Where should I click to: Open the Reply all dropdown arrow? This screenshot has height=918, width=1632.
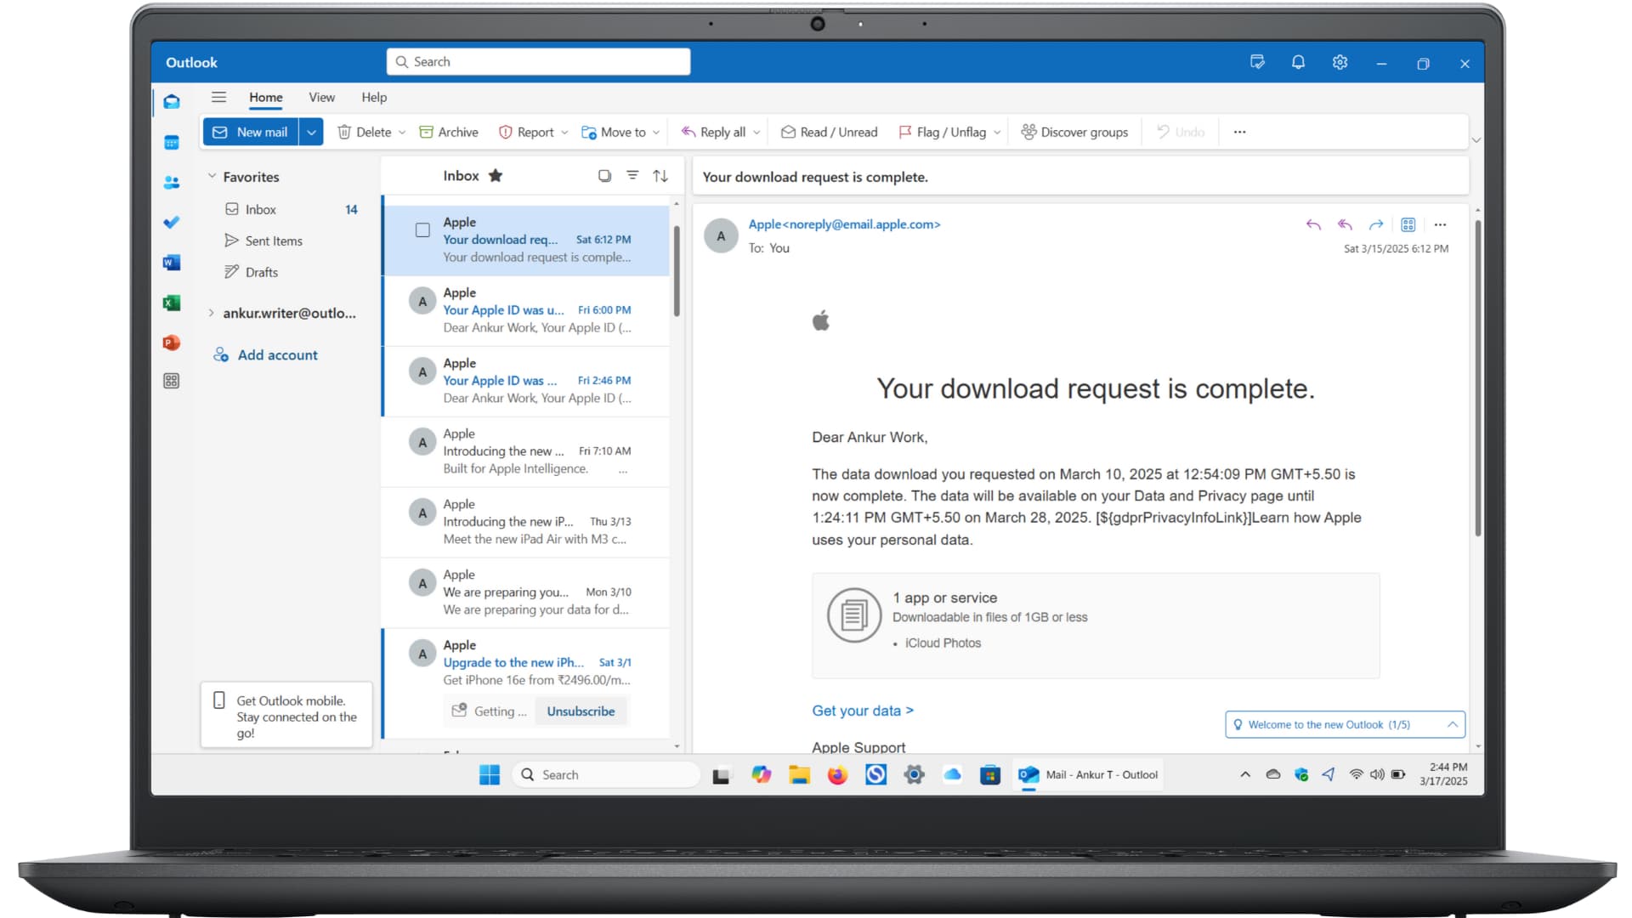click(x=756, y=132)
